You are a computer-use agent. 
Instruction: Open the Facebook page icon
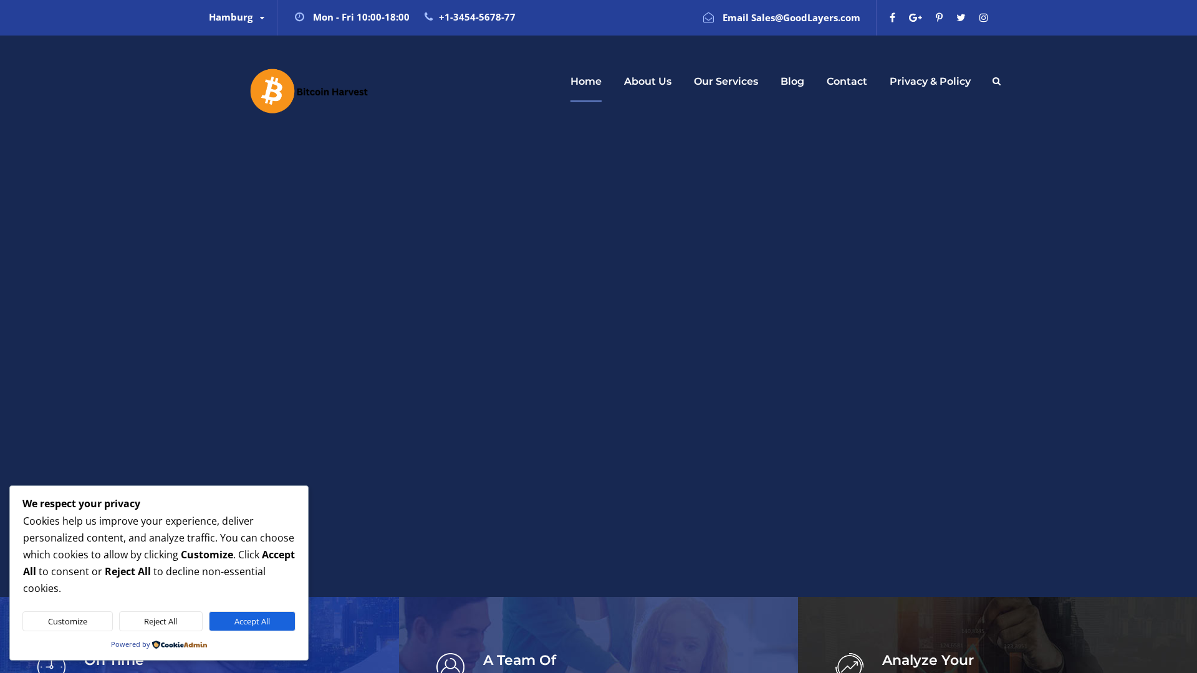pos(892,17)
